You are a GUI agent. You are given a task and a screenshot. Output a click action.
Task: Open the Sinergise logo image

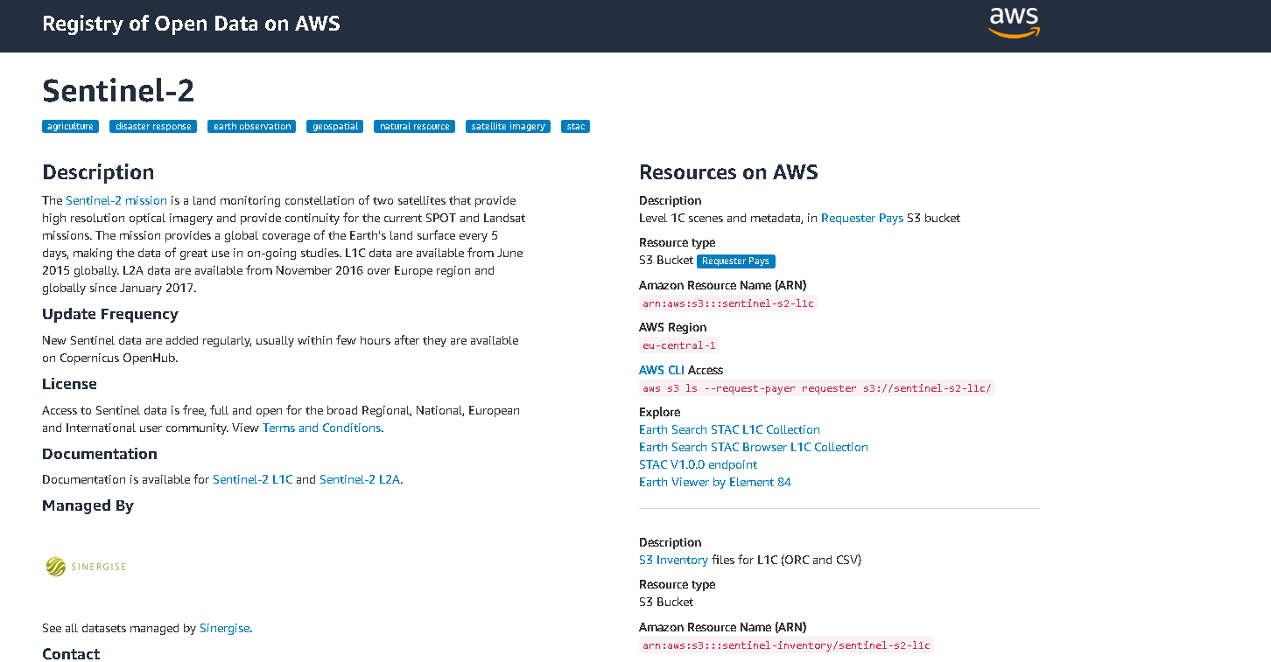click(x=86, y=567)
